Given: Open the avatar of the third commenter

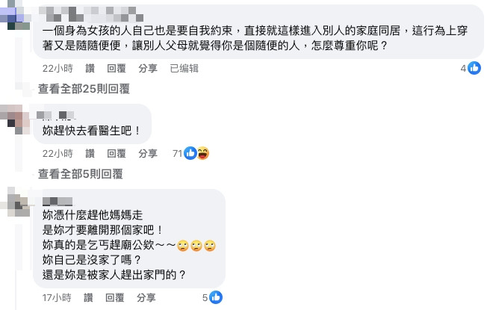Looking at the screenshot, I should pos(15,202).
